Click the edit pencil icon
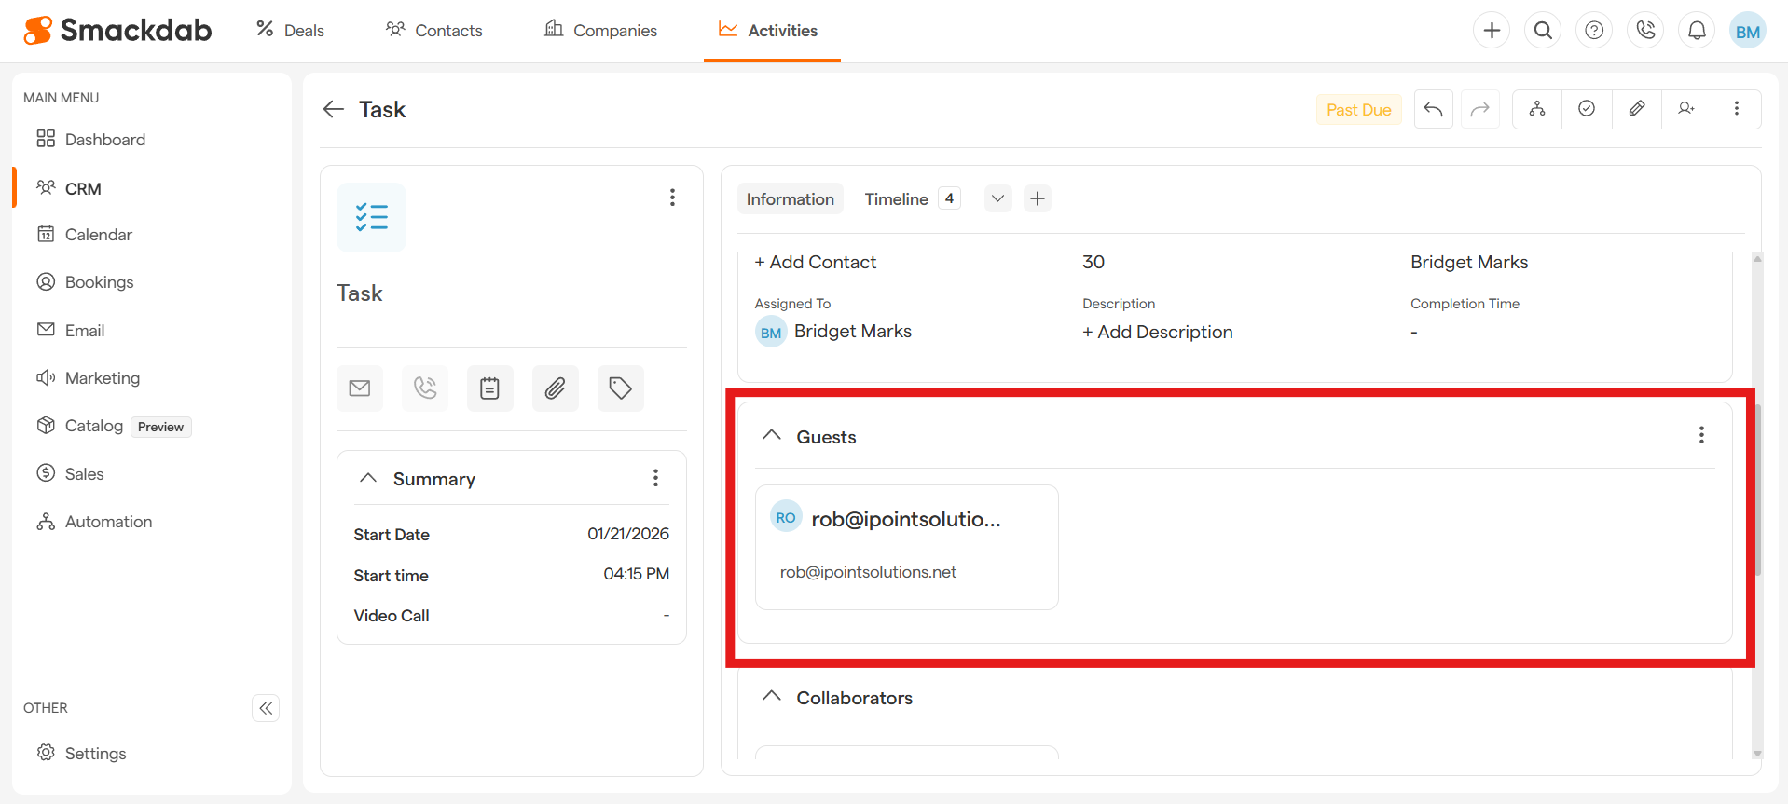This screenshot has height=804, width=1788. [x=1636, y=109]
